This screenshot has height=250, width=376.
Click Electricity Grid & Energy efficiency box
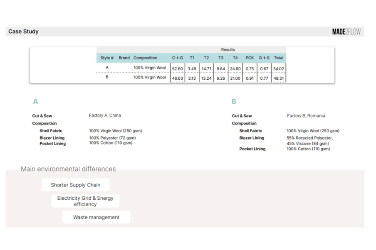pyautogui.click(x=85, y=201)
